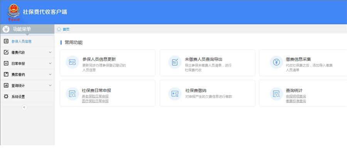Click the home icon next to 首页
This screenshot has width=347, height=151.
coord(59,29)
